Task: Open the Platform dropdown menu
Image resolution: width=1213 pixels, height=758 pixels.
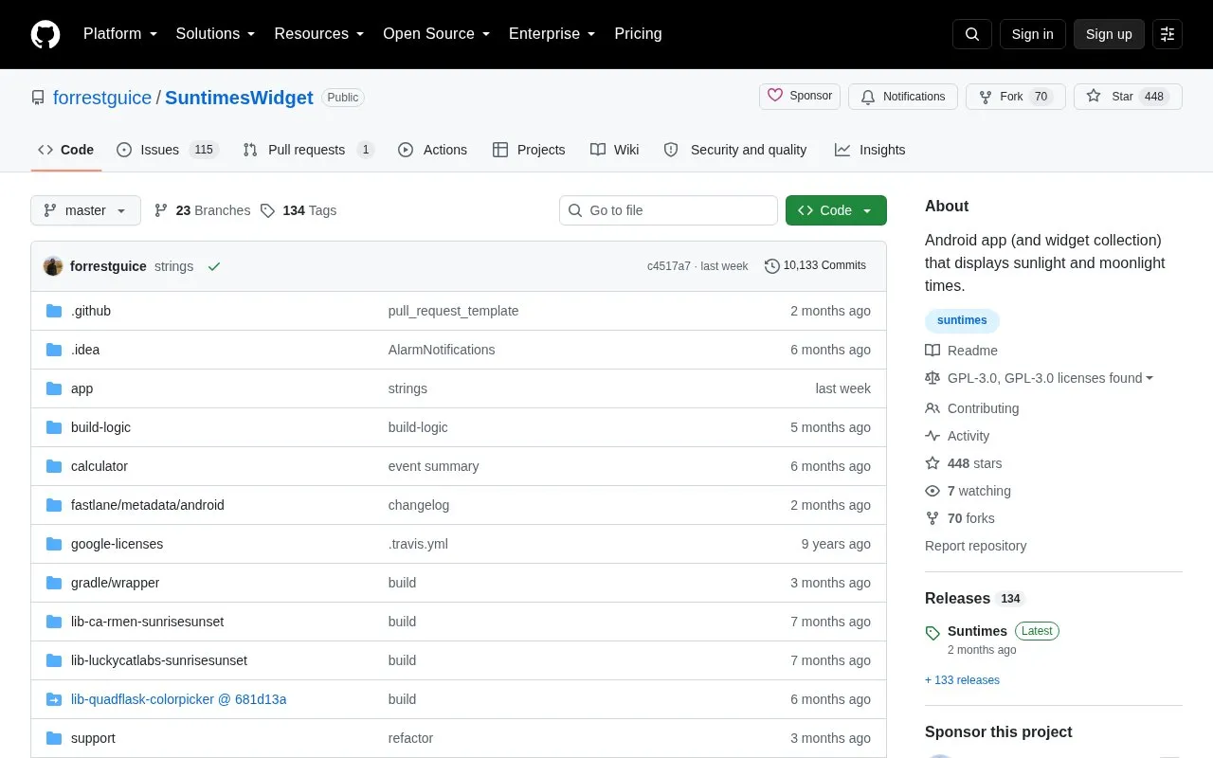Action: (120, 34)
